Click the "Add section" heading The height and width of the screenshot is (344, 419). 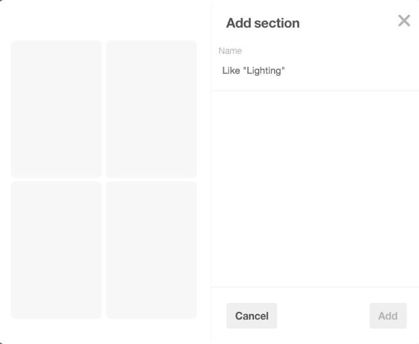(262, 23)
